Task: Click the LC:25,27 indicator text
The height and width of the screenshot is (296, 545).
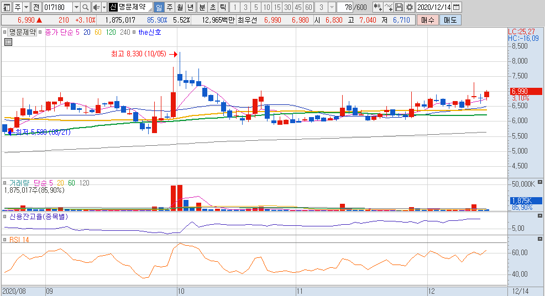Action: [521, 31]
